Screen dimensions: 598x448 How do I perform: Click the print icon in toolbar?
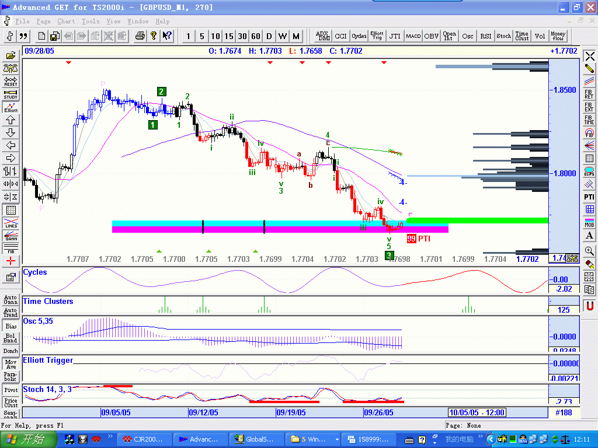(140, 36)
